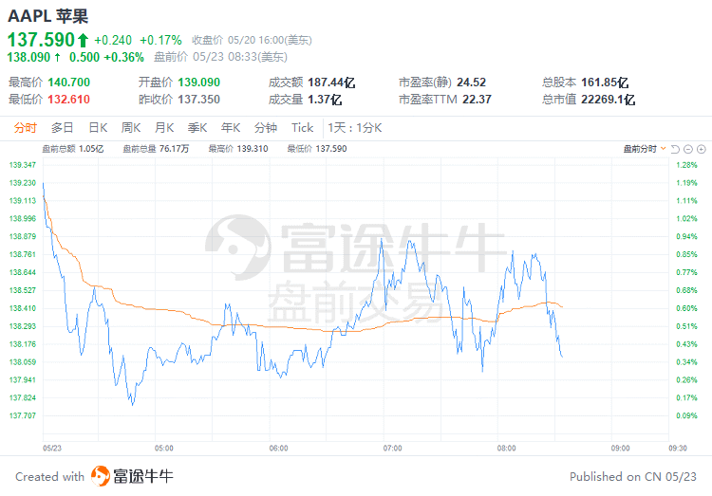The height and width of the screenshot is (496, 712).
Task: Click the closing price 137.590
Action: [41, 40]
